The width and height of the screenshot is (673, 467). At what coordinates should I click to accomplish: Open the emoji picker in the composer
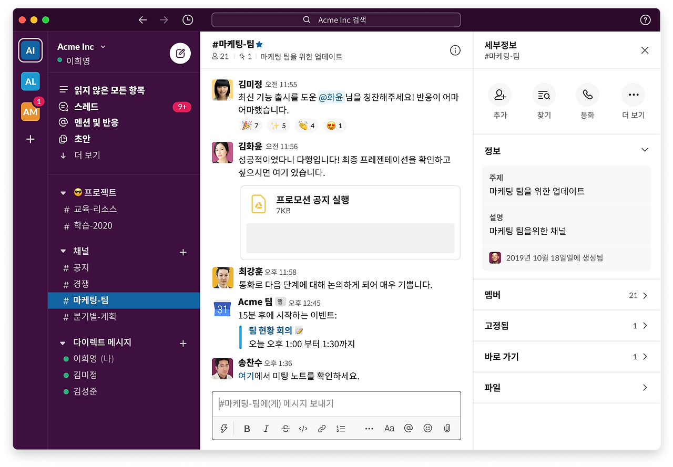[427, 428]
